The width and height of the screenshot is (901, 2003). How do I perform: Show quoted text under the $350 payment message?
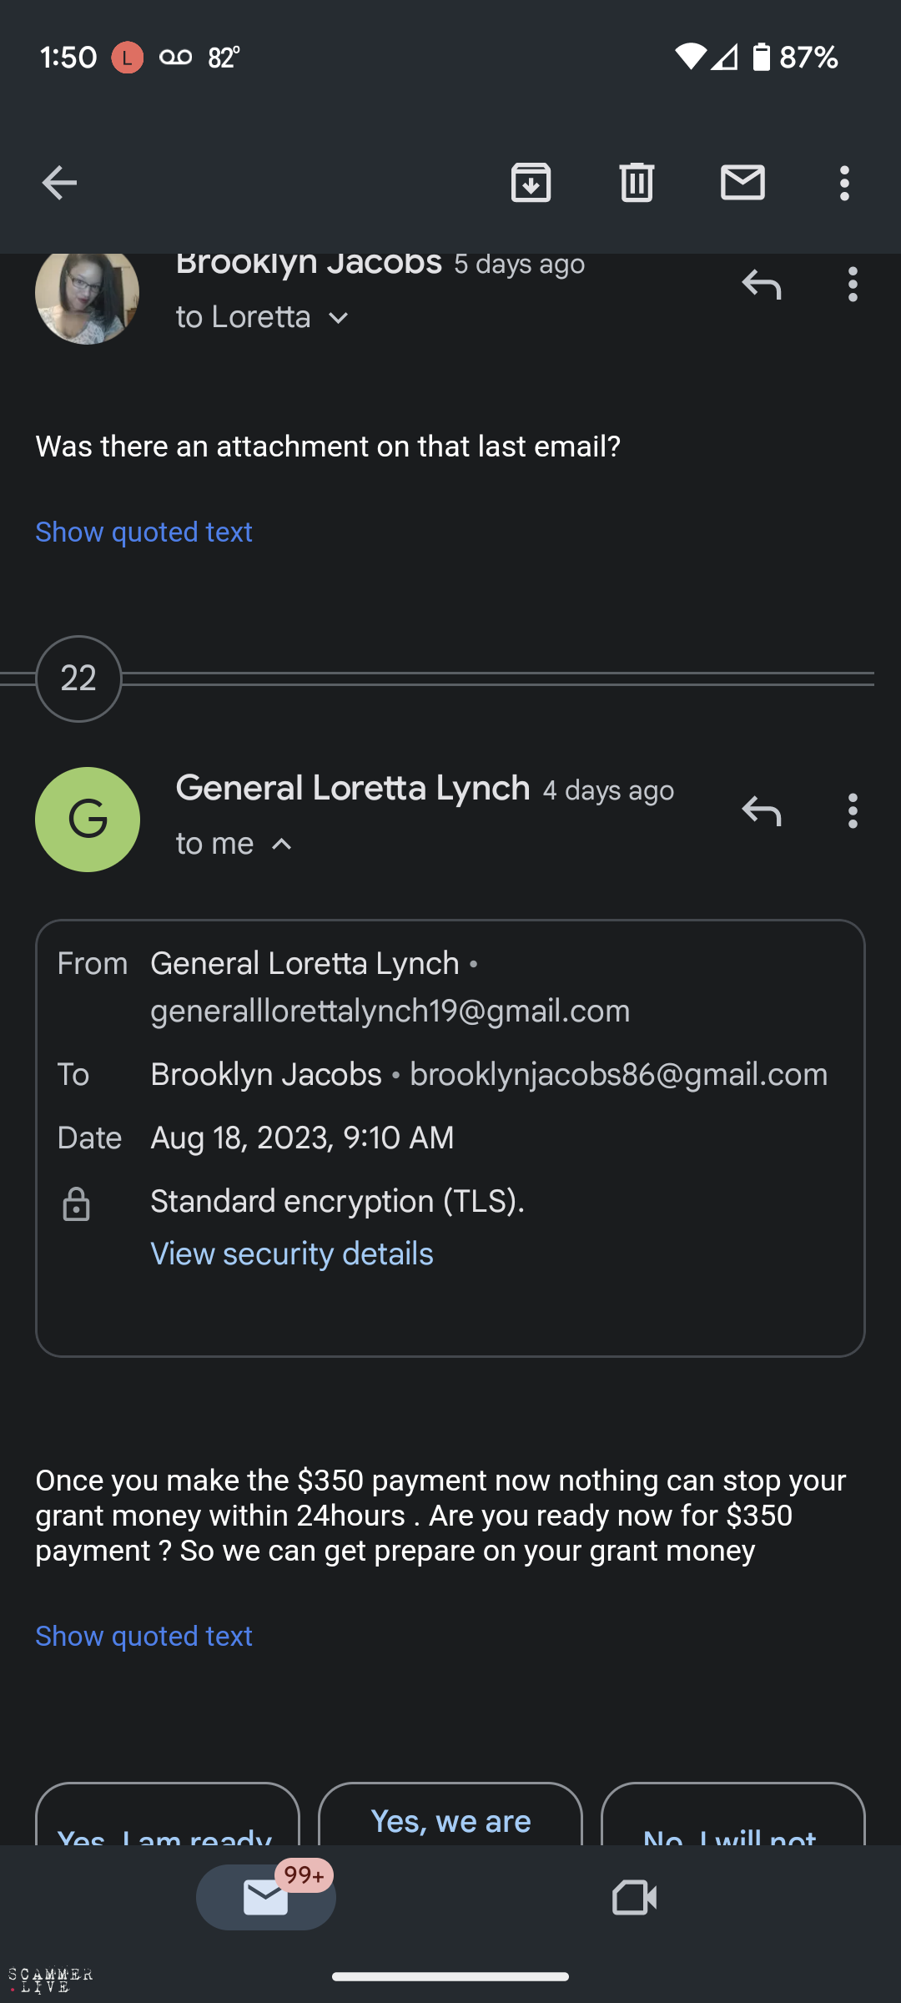[x=143, y=1636]
